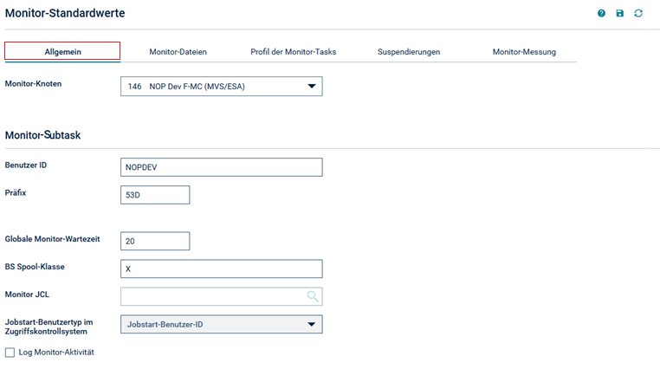
Task: Focus the Benutzer ID field
Action: [222, 167]
